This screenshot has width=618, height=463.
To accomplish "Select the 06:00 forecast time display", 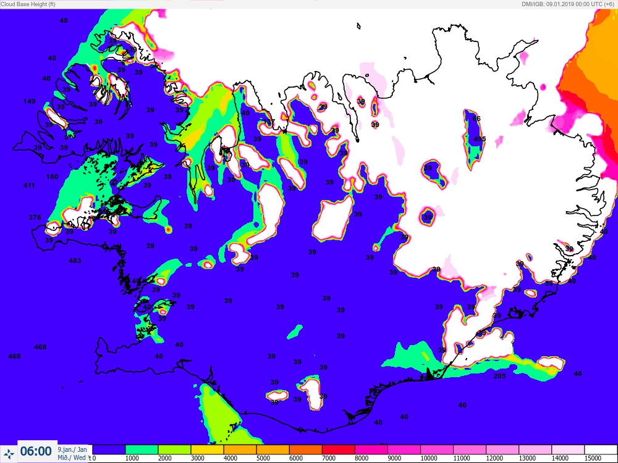I will click(x=36, y=451).
